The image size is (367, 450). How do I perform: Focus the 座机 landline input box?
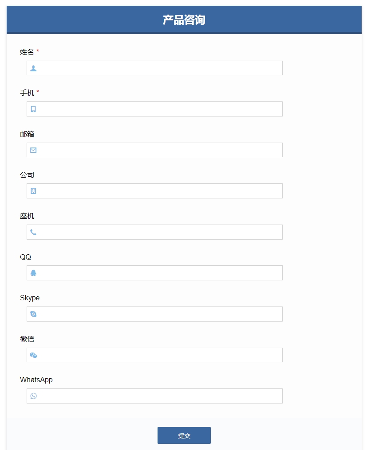pos(155,232)
